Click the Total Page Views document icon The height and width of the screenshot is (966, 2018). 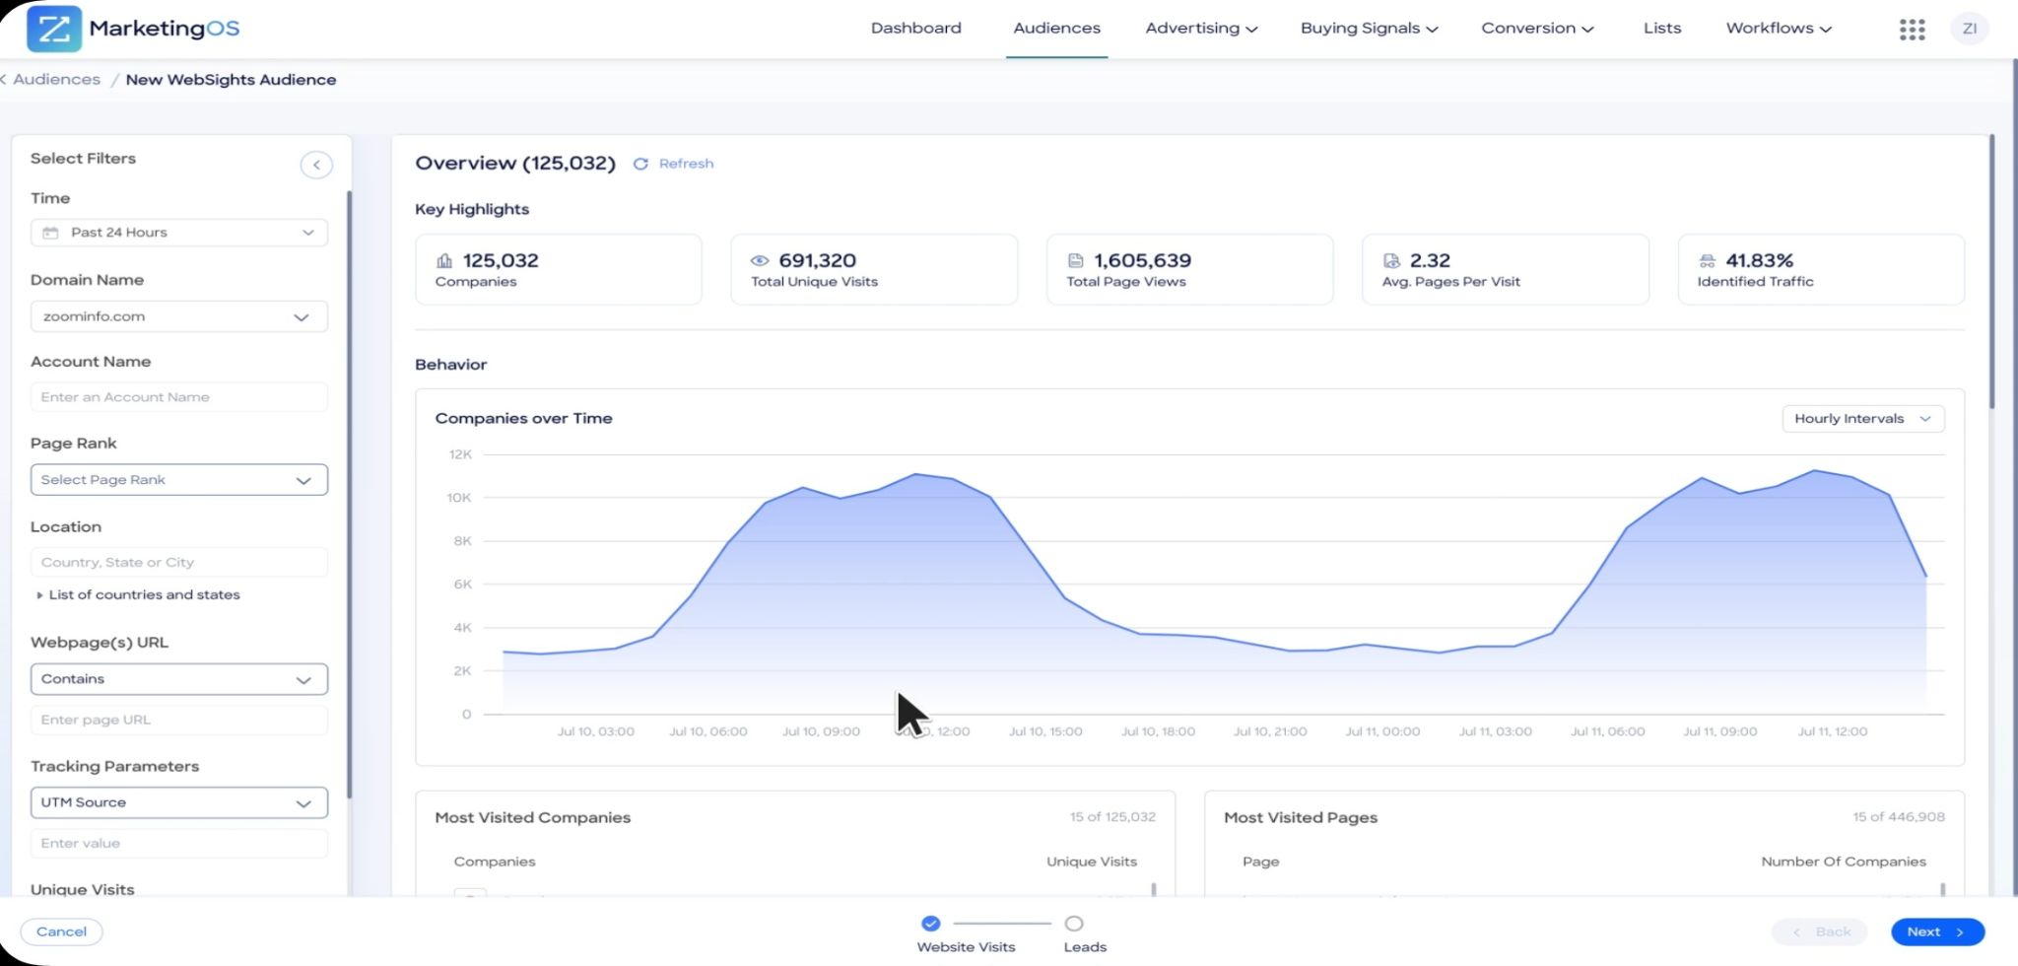click(1076, 261)
